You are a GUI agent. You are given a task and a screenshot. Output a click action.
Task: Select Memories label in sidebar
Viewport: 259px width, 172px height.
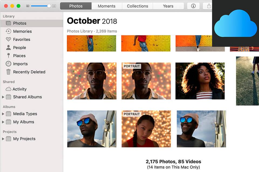pos(22,31)
